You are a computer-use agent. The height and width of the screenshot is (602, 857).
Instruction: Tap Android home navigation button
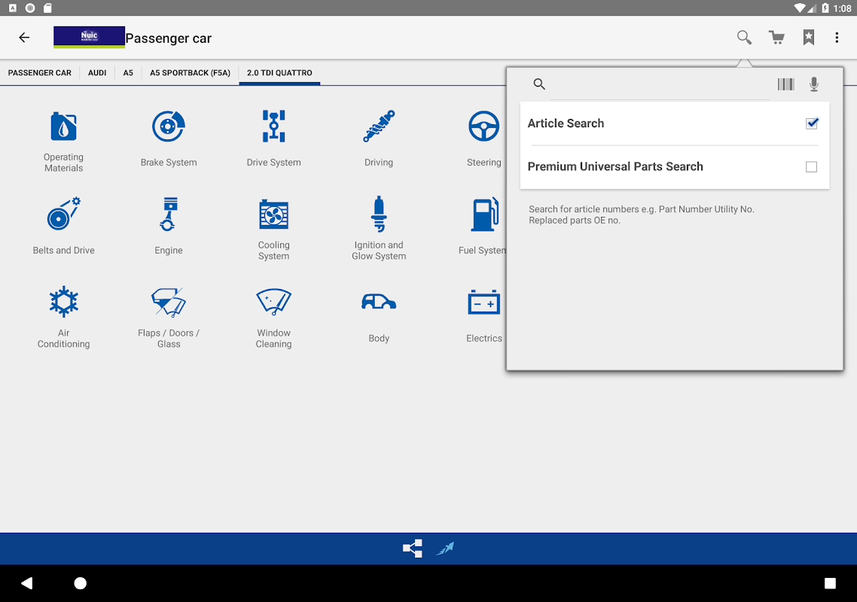click(x=81, y=583)
